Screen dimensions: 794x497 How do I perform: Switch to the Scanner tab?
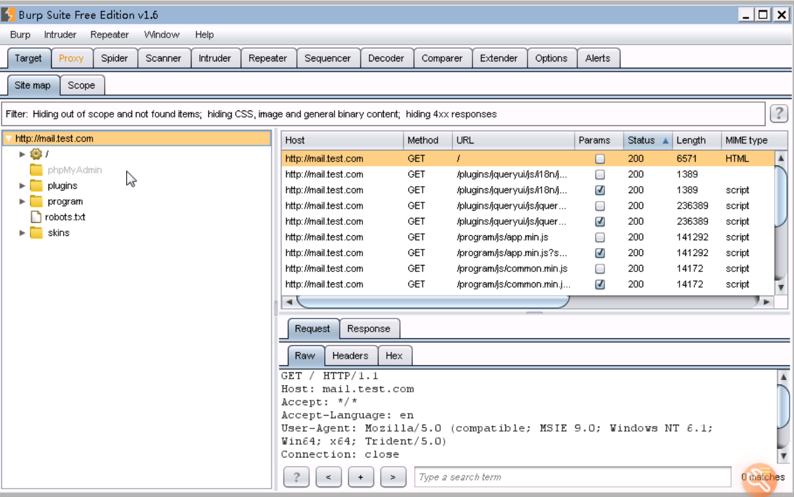(163, 58)
